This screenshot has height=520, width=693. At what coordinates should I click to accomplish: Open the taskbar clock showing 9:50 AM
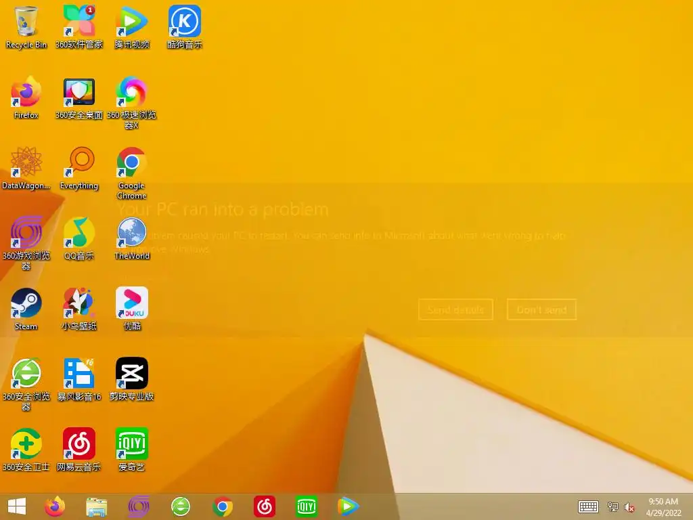click(663, 506)
